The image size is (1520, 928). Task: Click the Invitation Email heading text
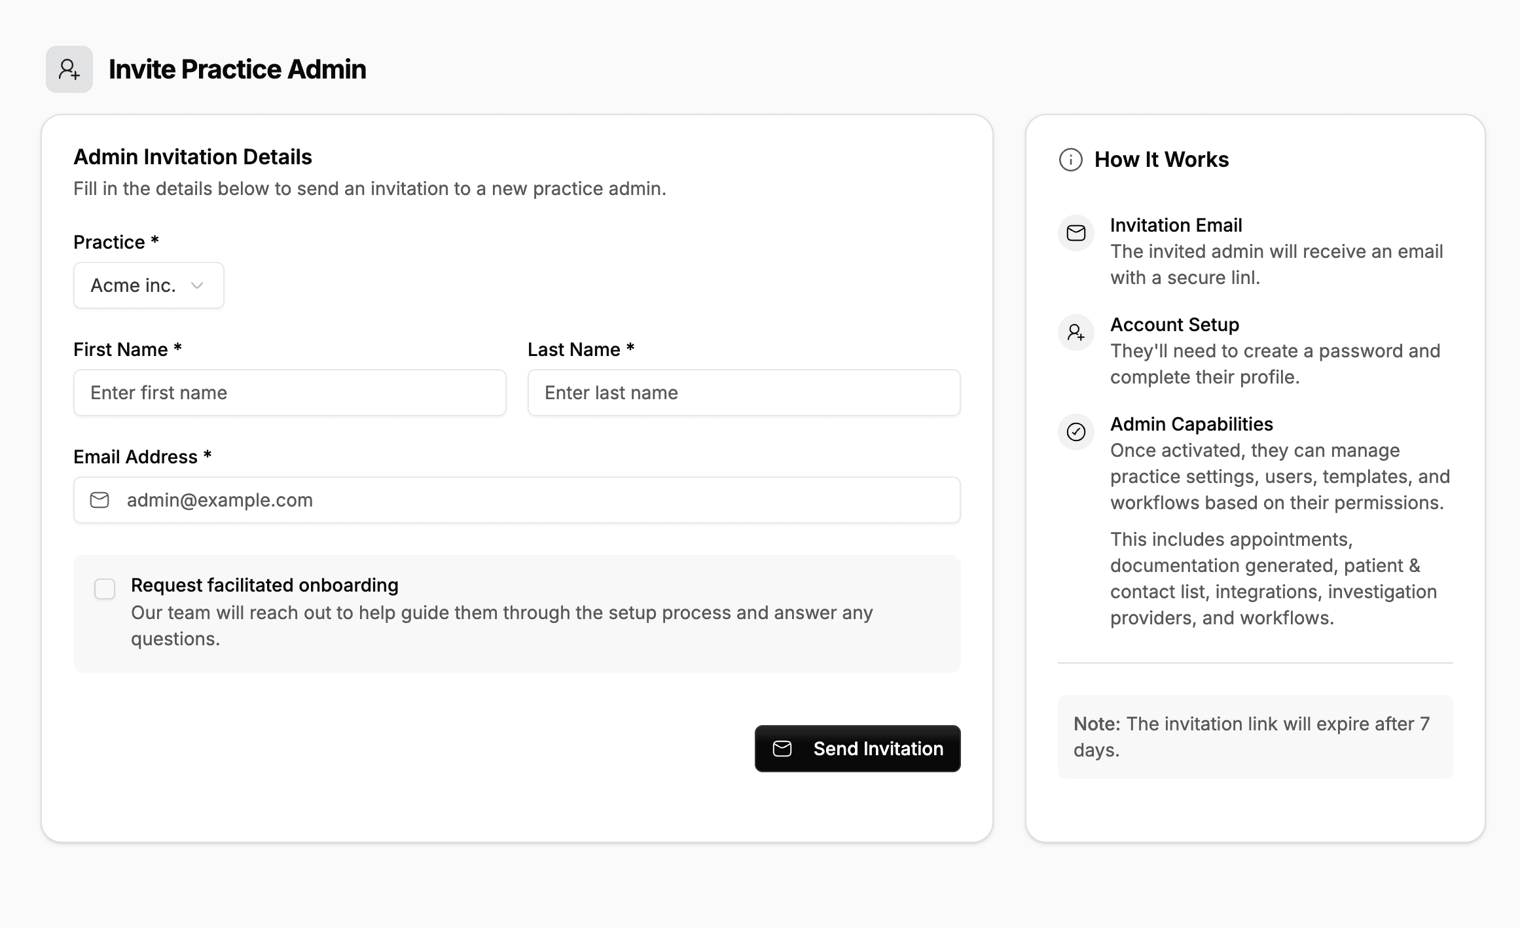[x=1176, y=225]
